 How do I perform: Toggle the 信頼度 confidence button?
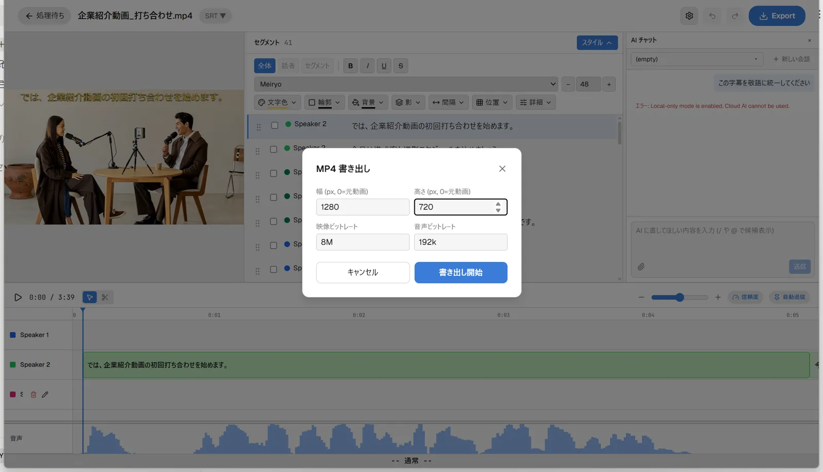[745, 297]
